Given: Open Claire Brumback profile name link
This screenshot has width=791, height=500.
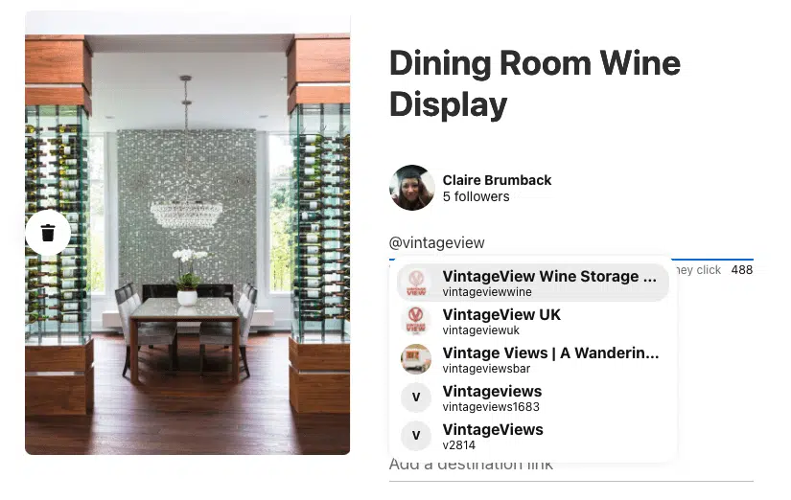Looking at the screenshot, I should (497, 180).
